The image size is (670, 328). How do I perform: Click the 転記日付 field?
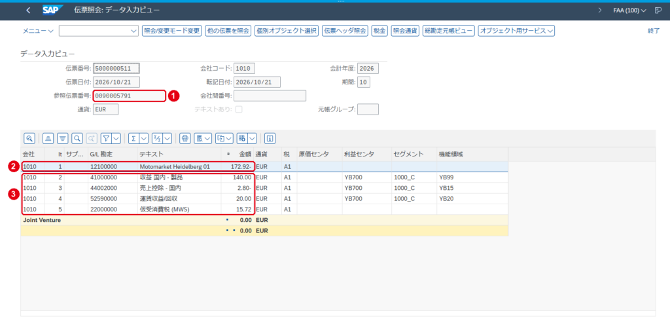[x=257, y=82]
